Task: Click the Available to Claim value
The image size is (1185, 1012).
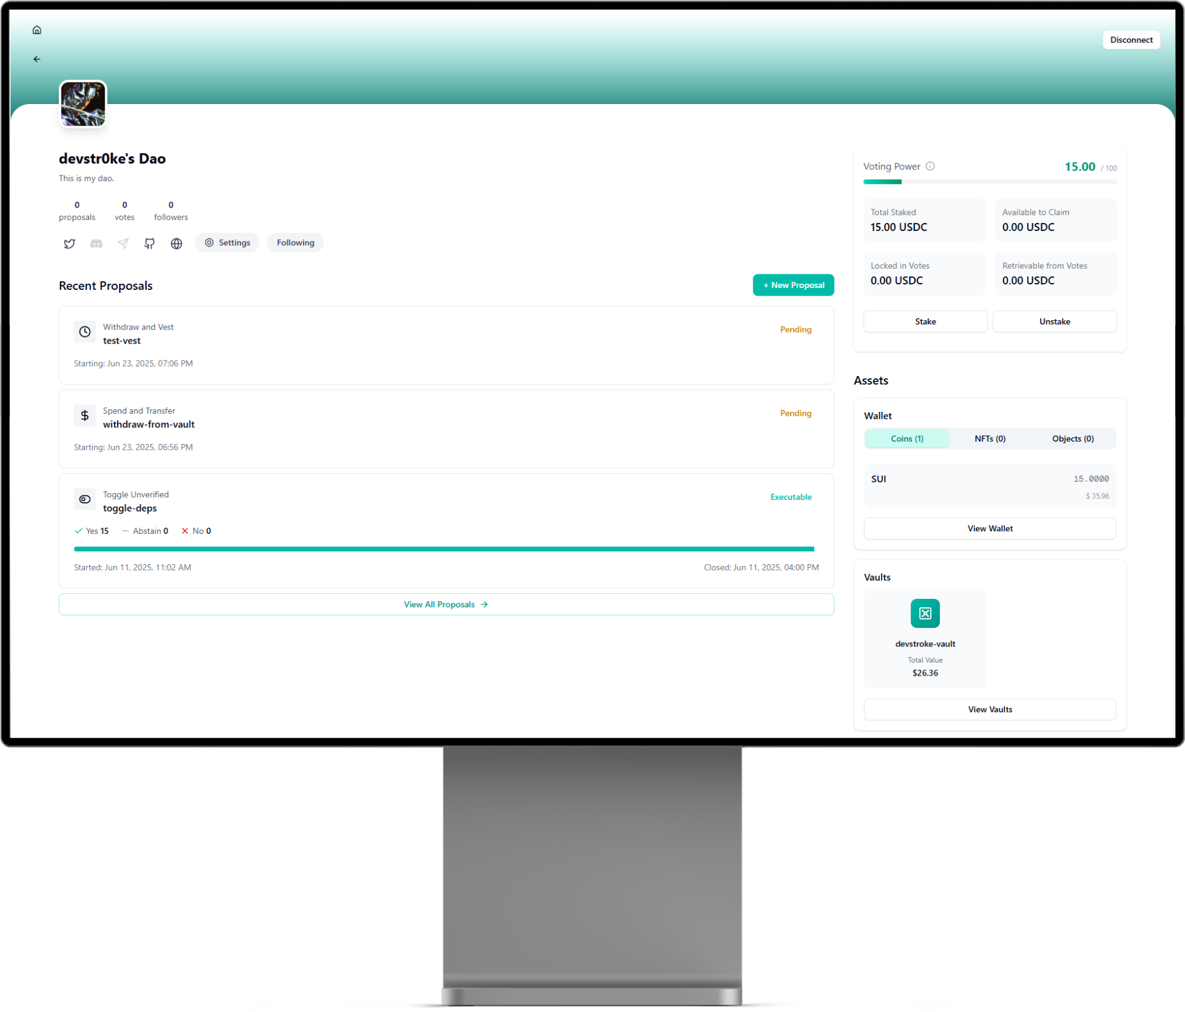Action: coord(1028,227)
